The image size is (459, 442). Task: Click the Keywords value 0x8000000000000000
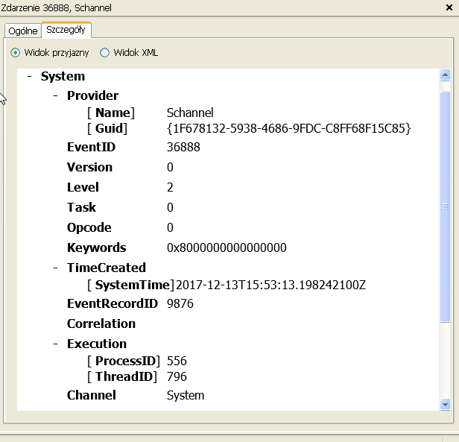(227, 247)
